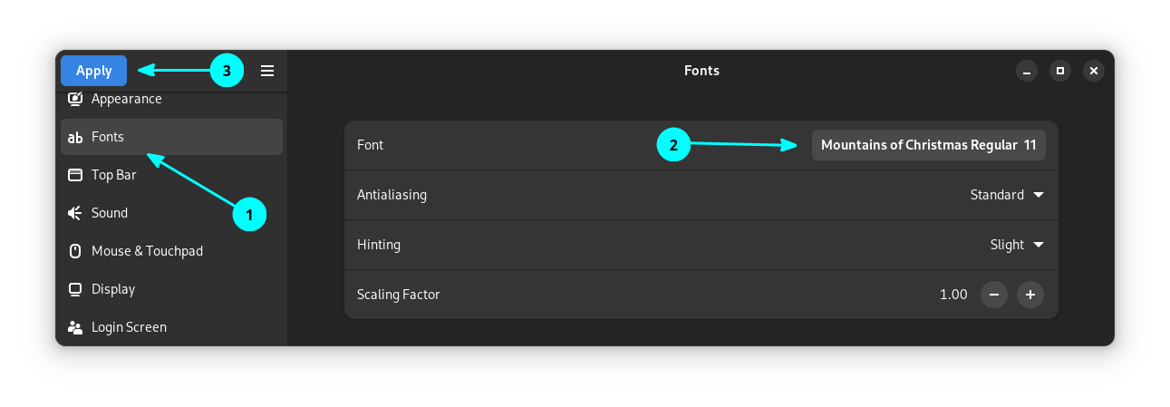Click the Top Bar panel icon
1170x407 pixels.
point(76,175)
